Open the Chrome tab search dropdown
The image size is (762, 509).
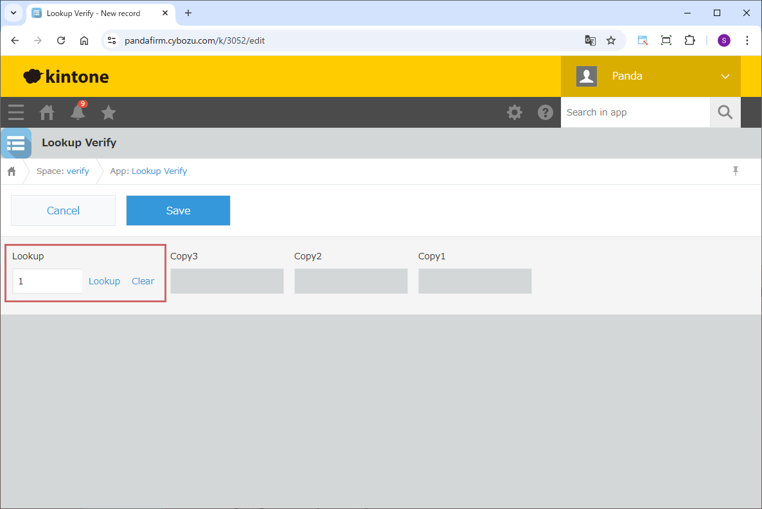point(13,13)
